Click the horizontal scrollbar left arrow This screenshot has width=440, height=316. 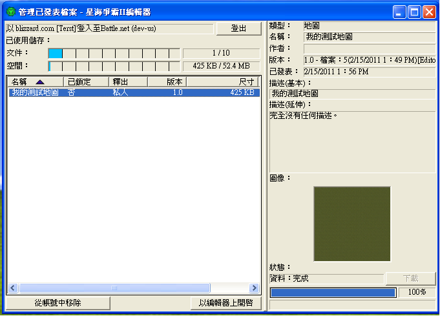tap(13, 288)
